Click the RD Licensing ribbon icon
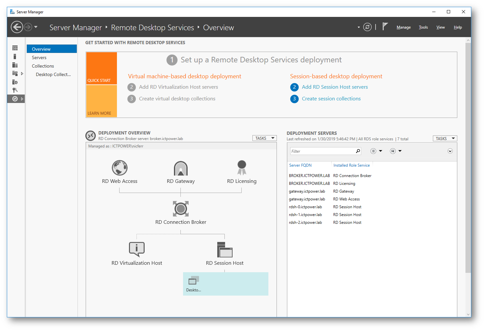This screenshot has width=485, height=331. [242, 168]
